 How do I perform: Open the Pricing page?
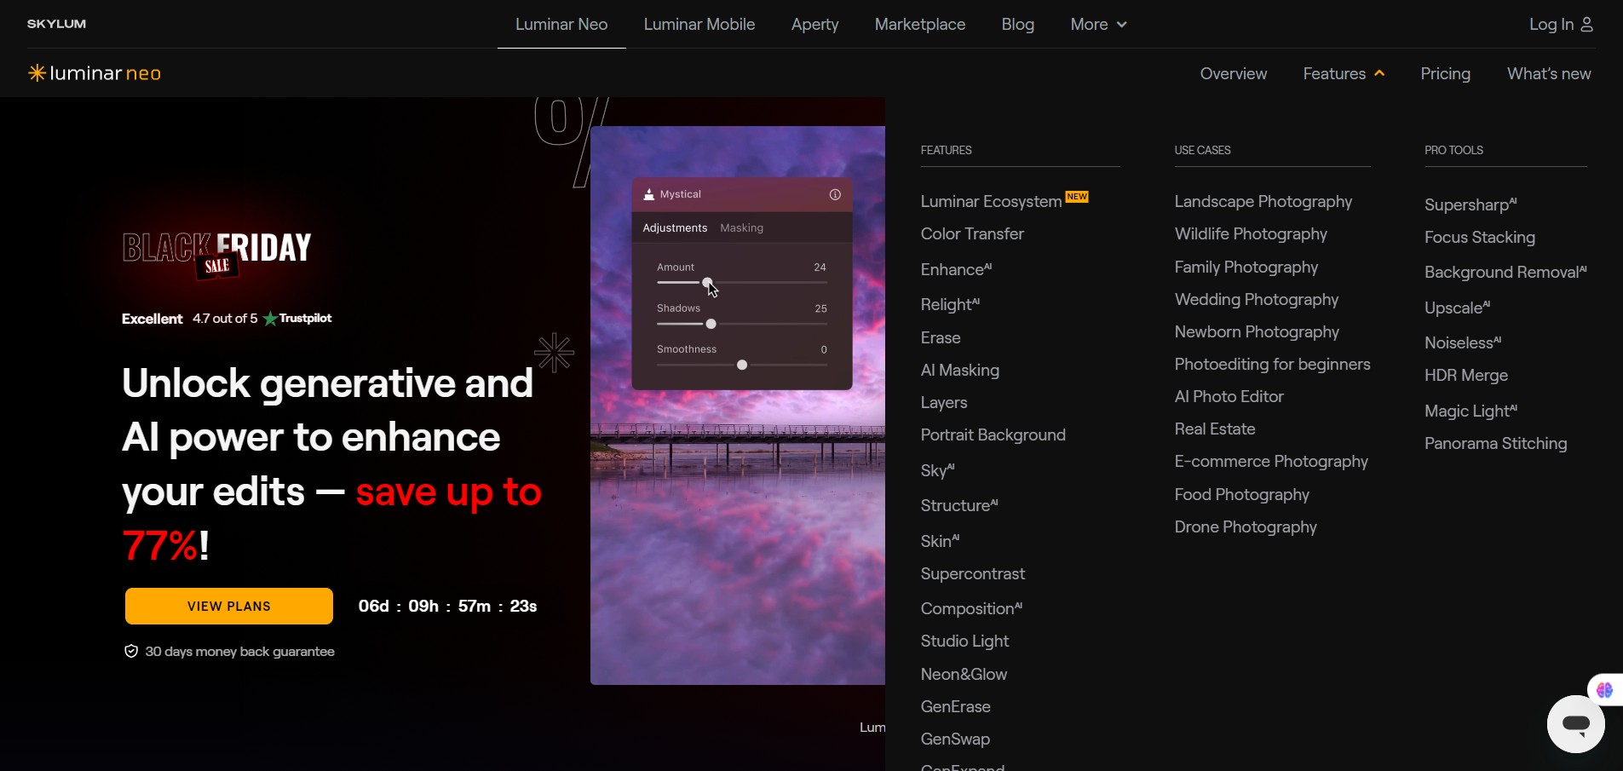coord(1445,74)
